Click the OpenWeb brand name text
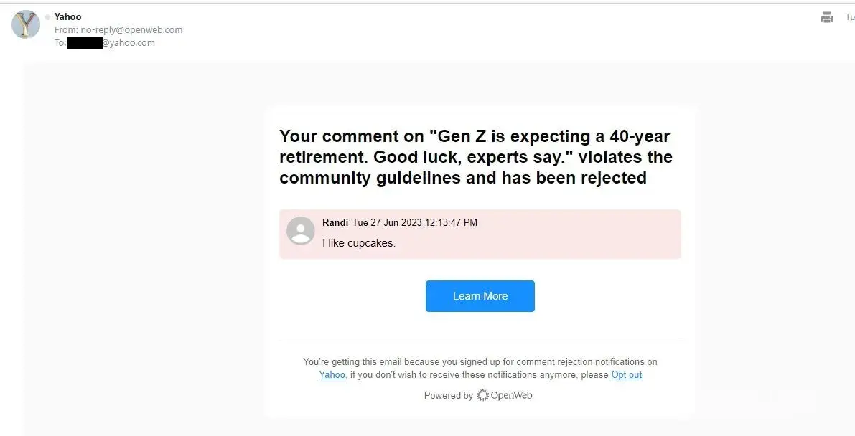Image resolution: width=855 pixels, height=436 pixels. [x=512, y=395]
